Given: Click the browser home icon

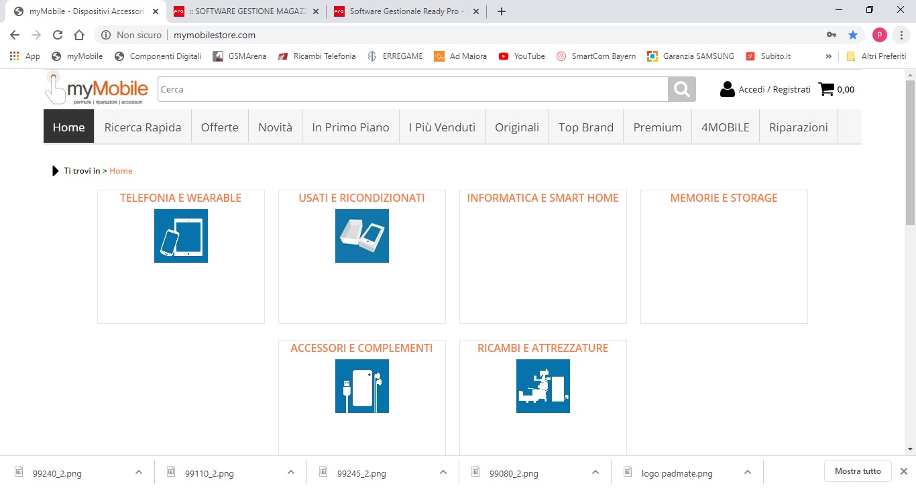Looking at the screenshot, I should coord(79,35).
